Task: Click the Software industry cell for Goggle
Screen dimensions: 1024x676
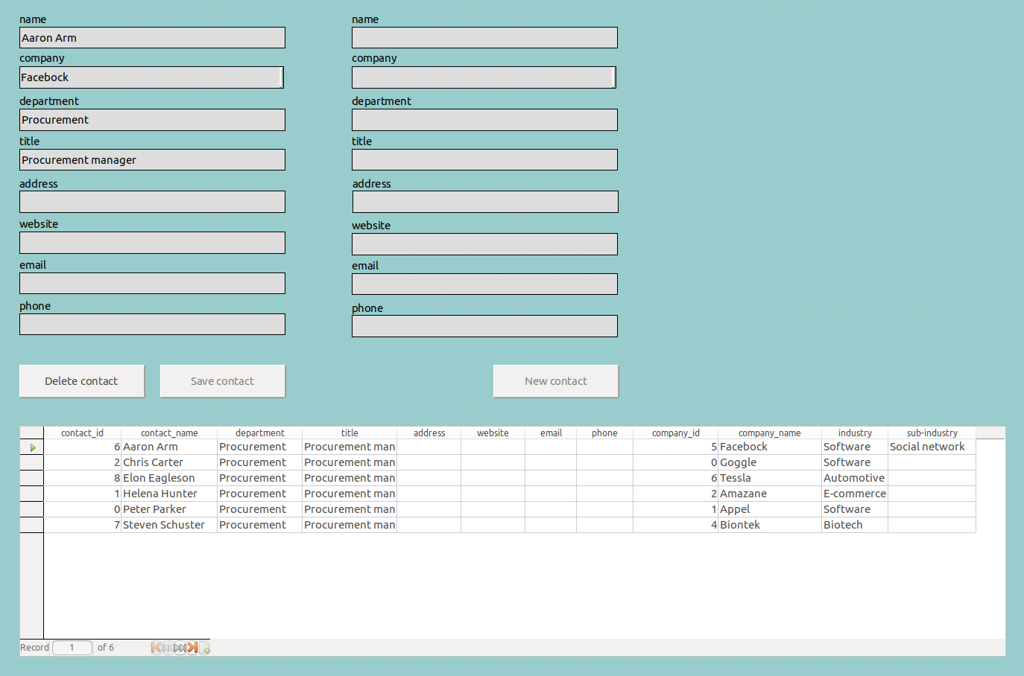Action: [855, 462]
